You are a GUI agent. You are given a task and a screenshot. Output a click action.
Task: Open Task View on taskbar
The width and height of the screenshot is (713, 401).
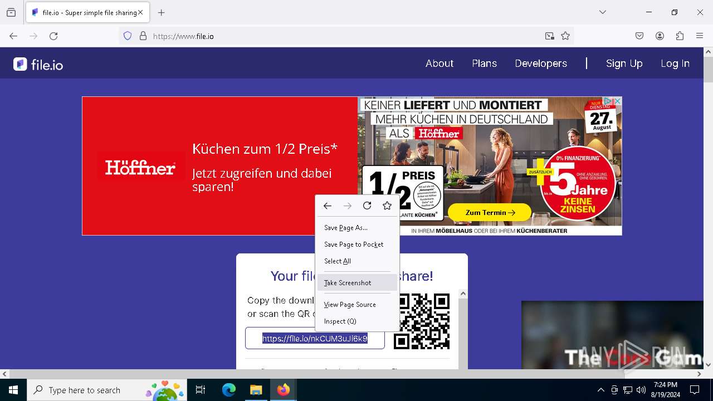coord(201,390)
